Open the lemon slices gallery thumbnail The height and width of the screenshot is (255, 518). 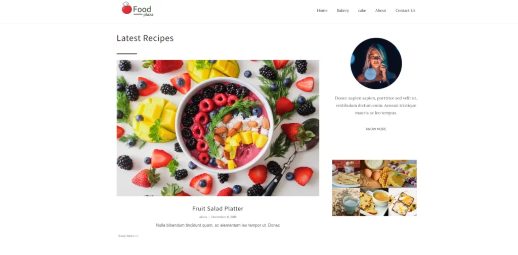[x=402, y=174]
